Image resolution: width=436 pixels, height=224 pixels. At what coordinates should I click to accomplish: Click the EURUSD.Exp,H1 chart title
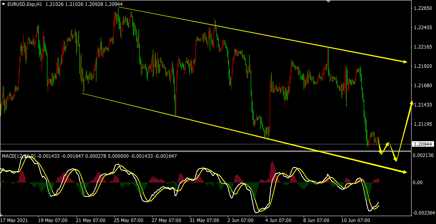[25, 4]
